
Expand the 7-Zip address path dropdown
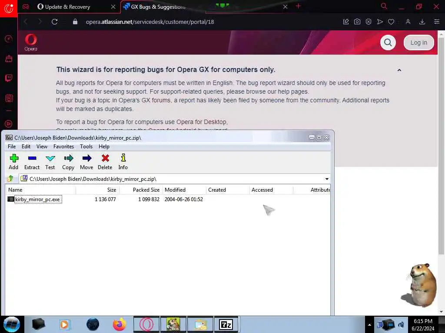[x=327, y=179]
